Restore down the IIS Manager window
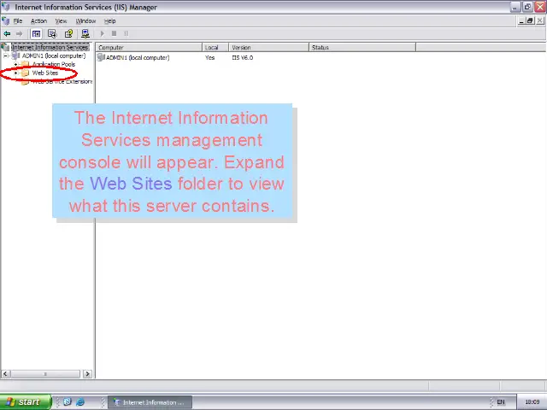Image resolution: width=547 pixels, height=410 pixels. tap(527, 7)
